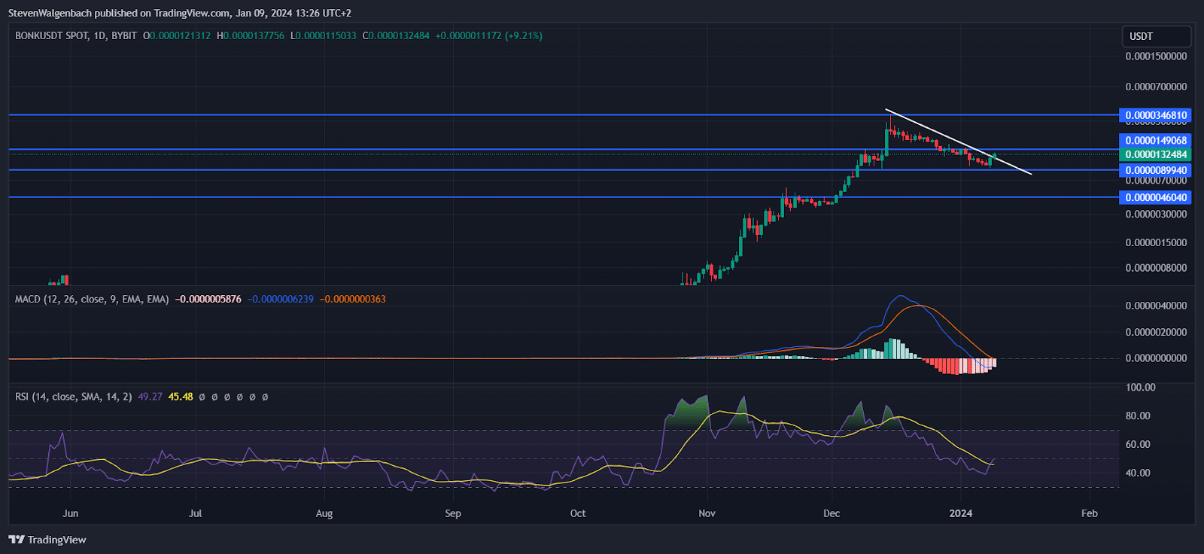Click the RSI indicator legend title
Image resolution: width=1204 pixels, height=554 pixels.
(x=73, y=397)
